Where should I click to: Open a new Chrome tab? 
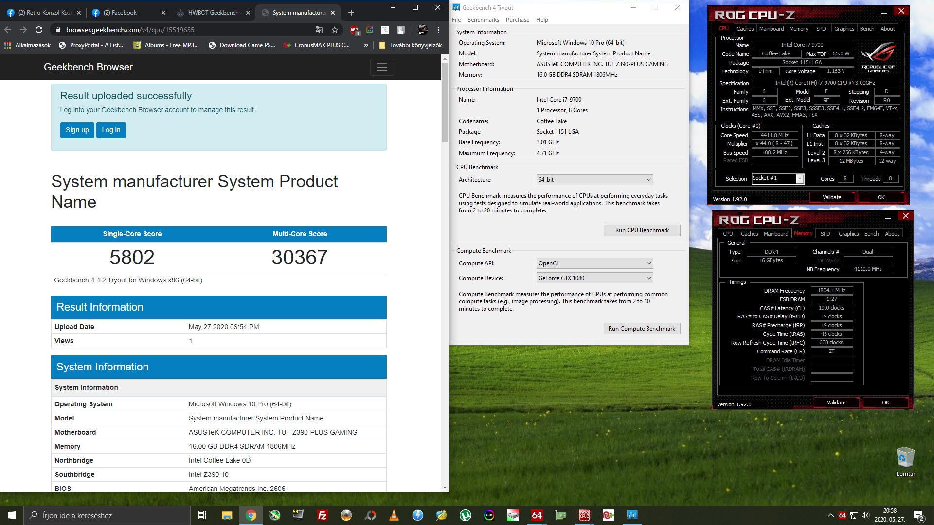click(351, 13)
